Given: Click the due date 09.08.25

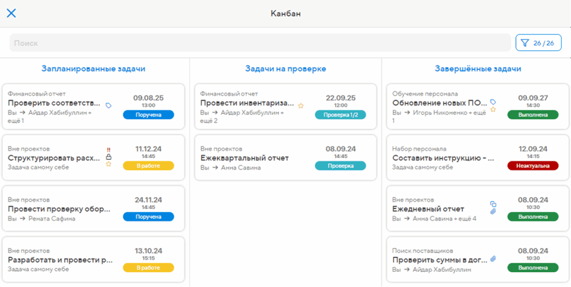Looking at the screenshot, I should click(x=148, y=98).
